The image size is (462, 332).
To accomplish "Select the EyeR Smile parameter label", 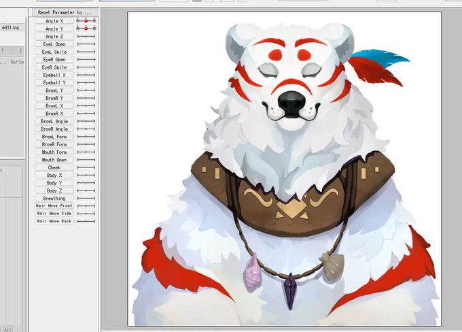I will (54, 67).
